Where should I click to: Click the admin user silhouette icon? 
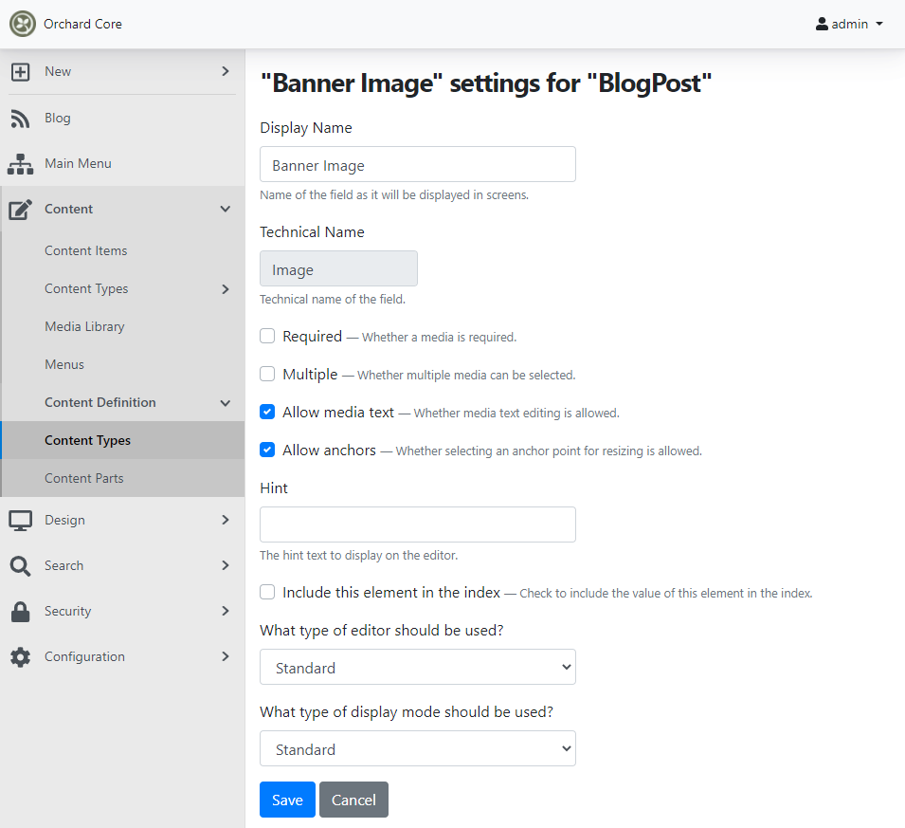pos(822,24)
